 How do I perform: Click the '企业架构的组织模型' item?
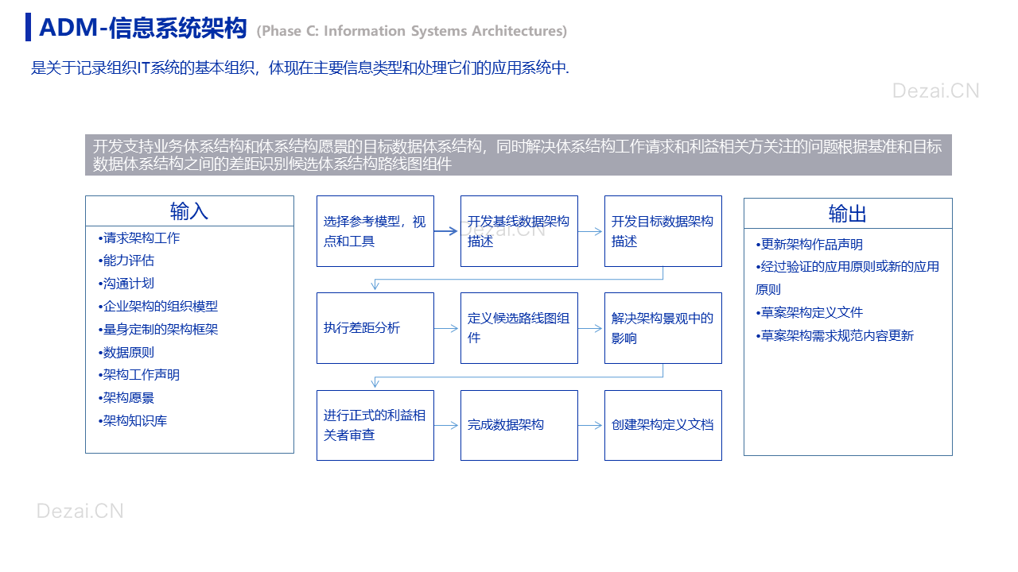point(158,307)
